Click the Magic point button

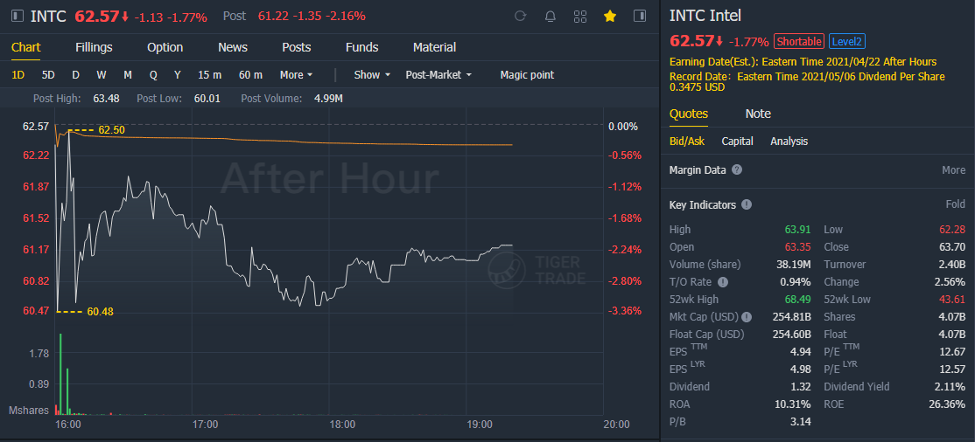(x=527, y=75)
